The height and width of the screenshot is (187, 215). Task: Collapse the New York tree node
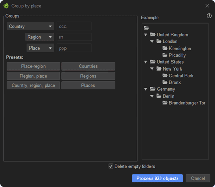click(152, 69)
